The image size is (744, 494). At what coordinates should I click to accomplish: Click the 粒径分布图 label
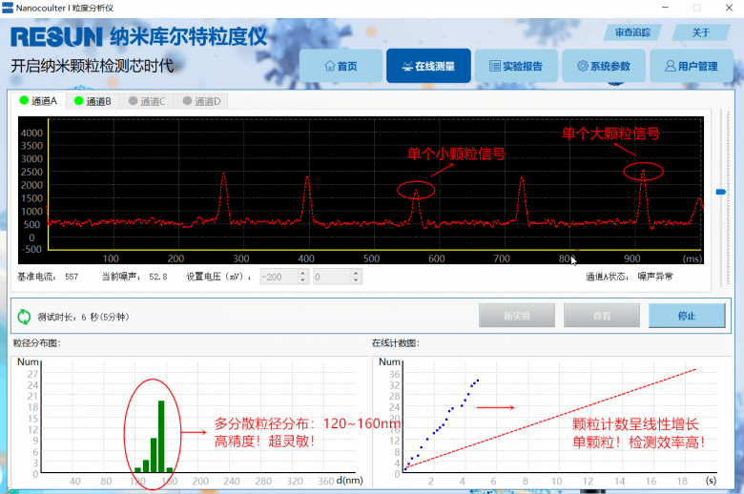(36, 343)
